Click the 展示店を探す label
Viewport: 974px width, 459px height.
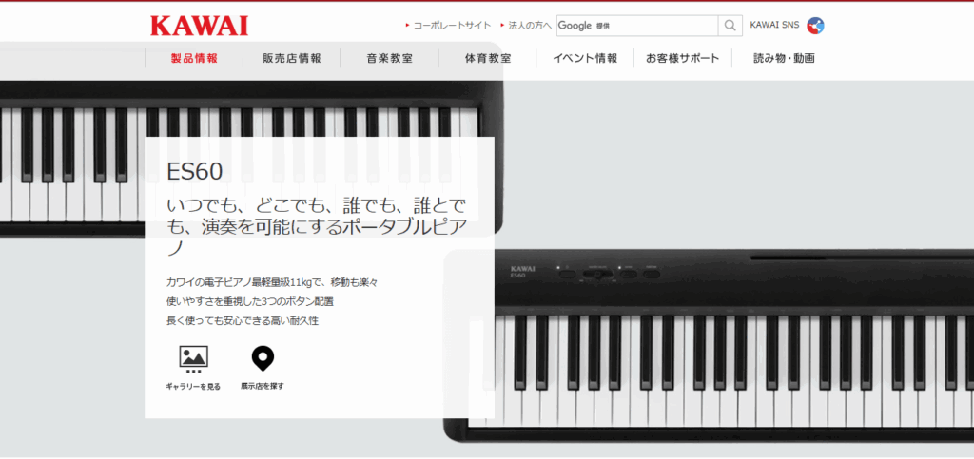click(263, 386)
